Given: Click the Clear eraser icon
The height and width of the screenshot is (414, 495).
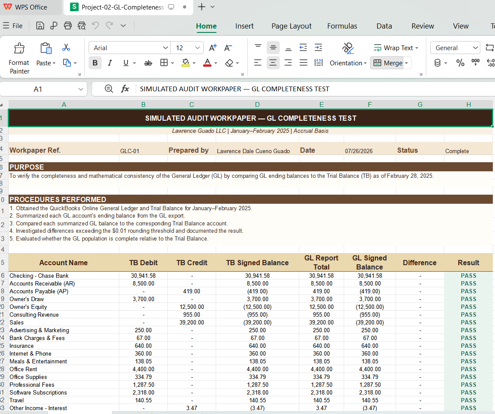Looking at the screenshot, I should pyautogui.click(x=229, y=63).
